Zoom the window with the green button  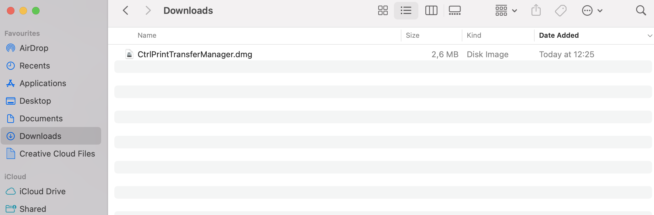click(36, 11)
